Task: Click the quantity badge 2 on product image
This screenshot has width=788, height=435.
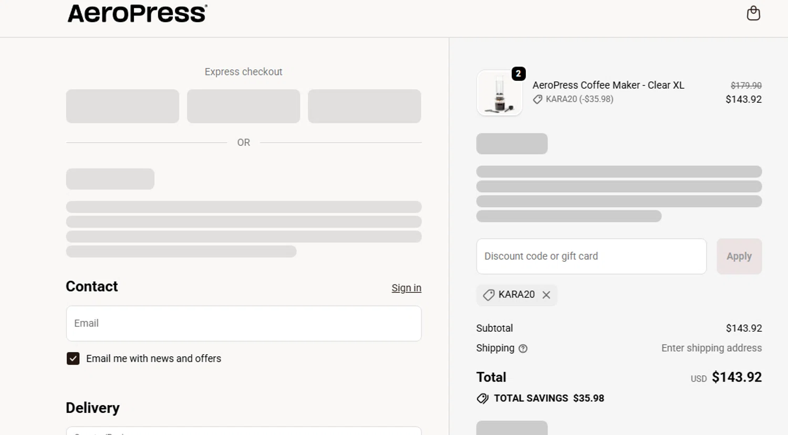Action: [x=519, y=74]
